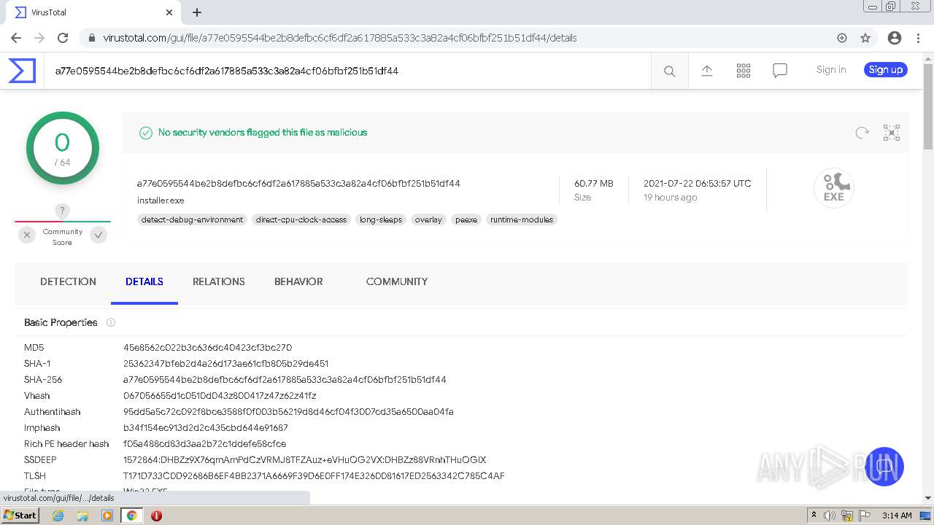
Task: Open the comment bubble icon
Action: 780,70
